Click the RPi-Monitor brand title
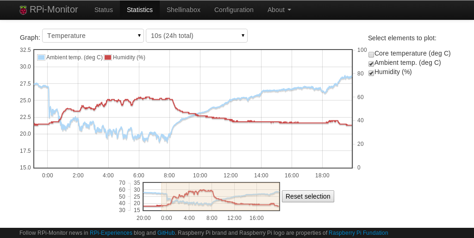 (x=54, y=10)
